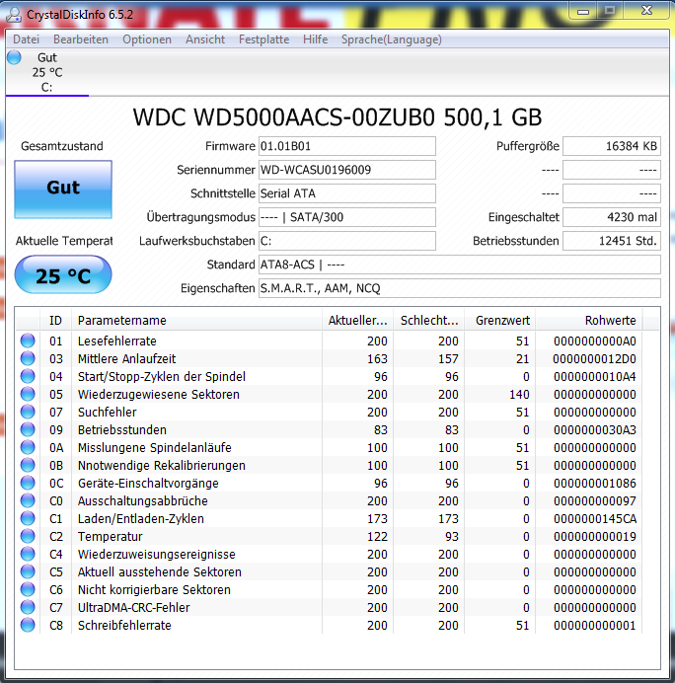This screenshot has width=675, height=683.
Task: Click Grenzwert value 140 in Wiederzugewiesene Sektoren row
Action: pos(519,395)
